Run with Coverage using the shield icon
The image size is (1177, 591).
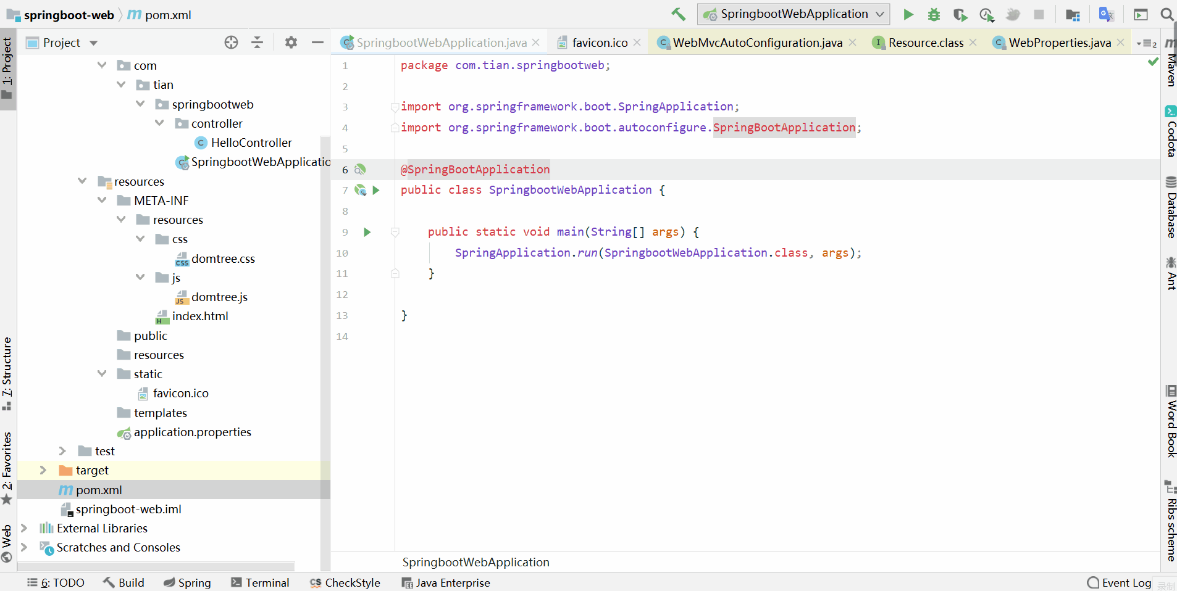coord(960,14)
